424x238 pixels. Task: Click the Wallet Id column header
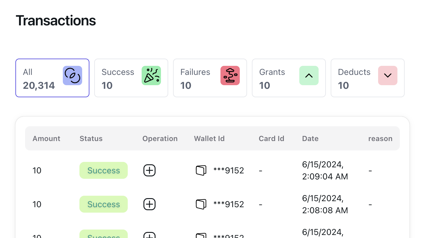(x=209, y=139)
